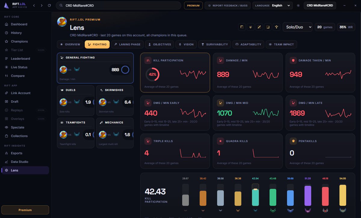Select the Skirmishes card
Screen dimensions: 361x218
tap(115, 100)
